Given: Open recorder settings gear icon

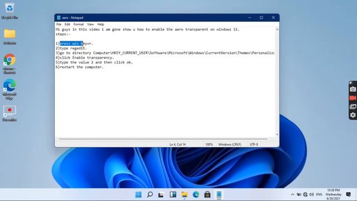Looking at the screenshot, I should 353,115.
